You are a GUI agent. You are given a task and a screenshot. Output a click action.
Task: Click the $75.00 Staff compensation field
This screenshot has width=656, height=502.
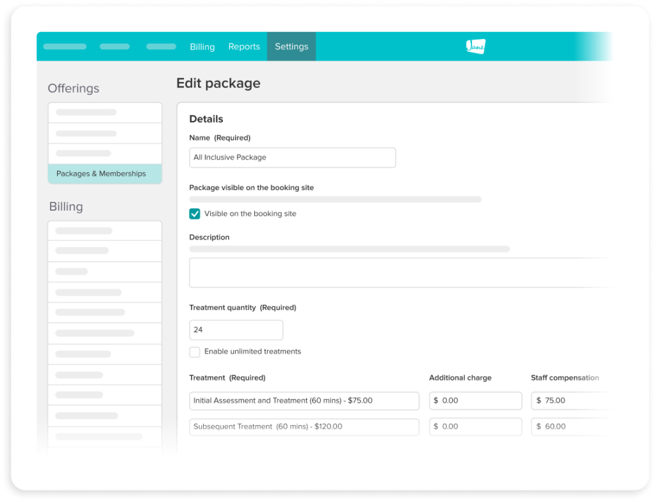tap(570, 400)
